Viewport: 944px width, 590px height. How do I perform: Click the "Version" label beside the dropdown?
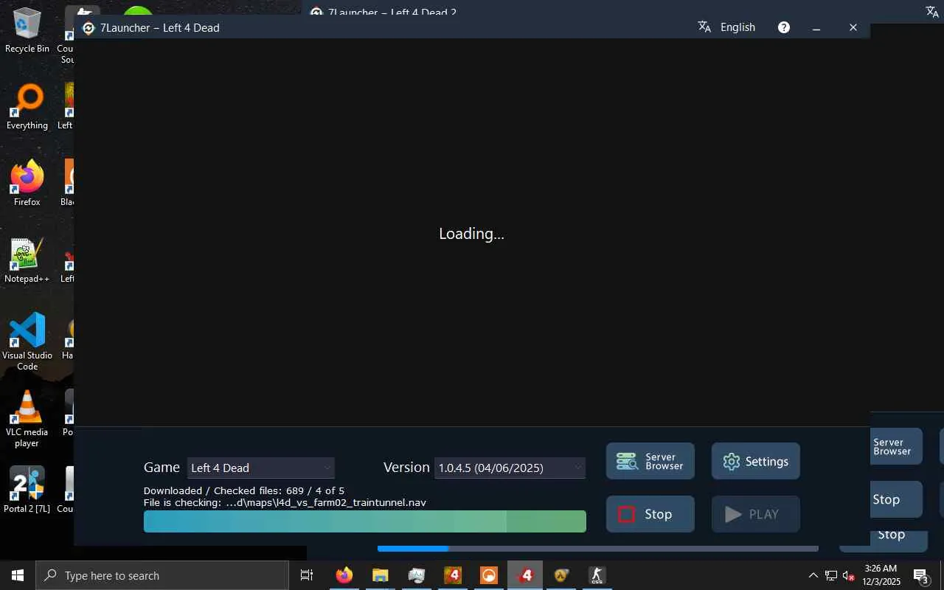tap(406, 468)
